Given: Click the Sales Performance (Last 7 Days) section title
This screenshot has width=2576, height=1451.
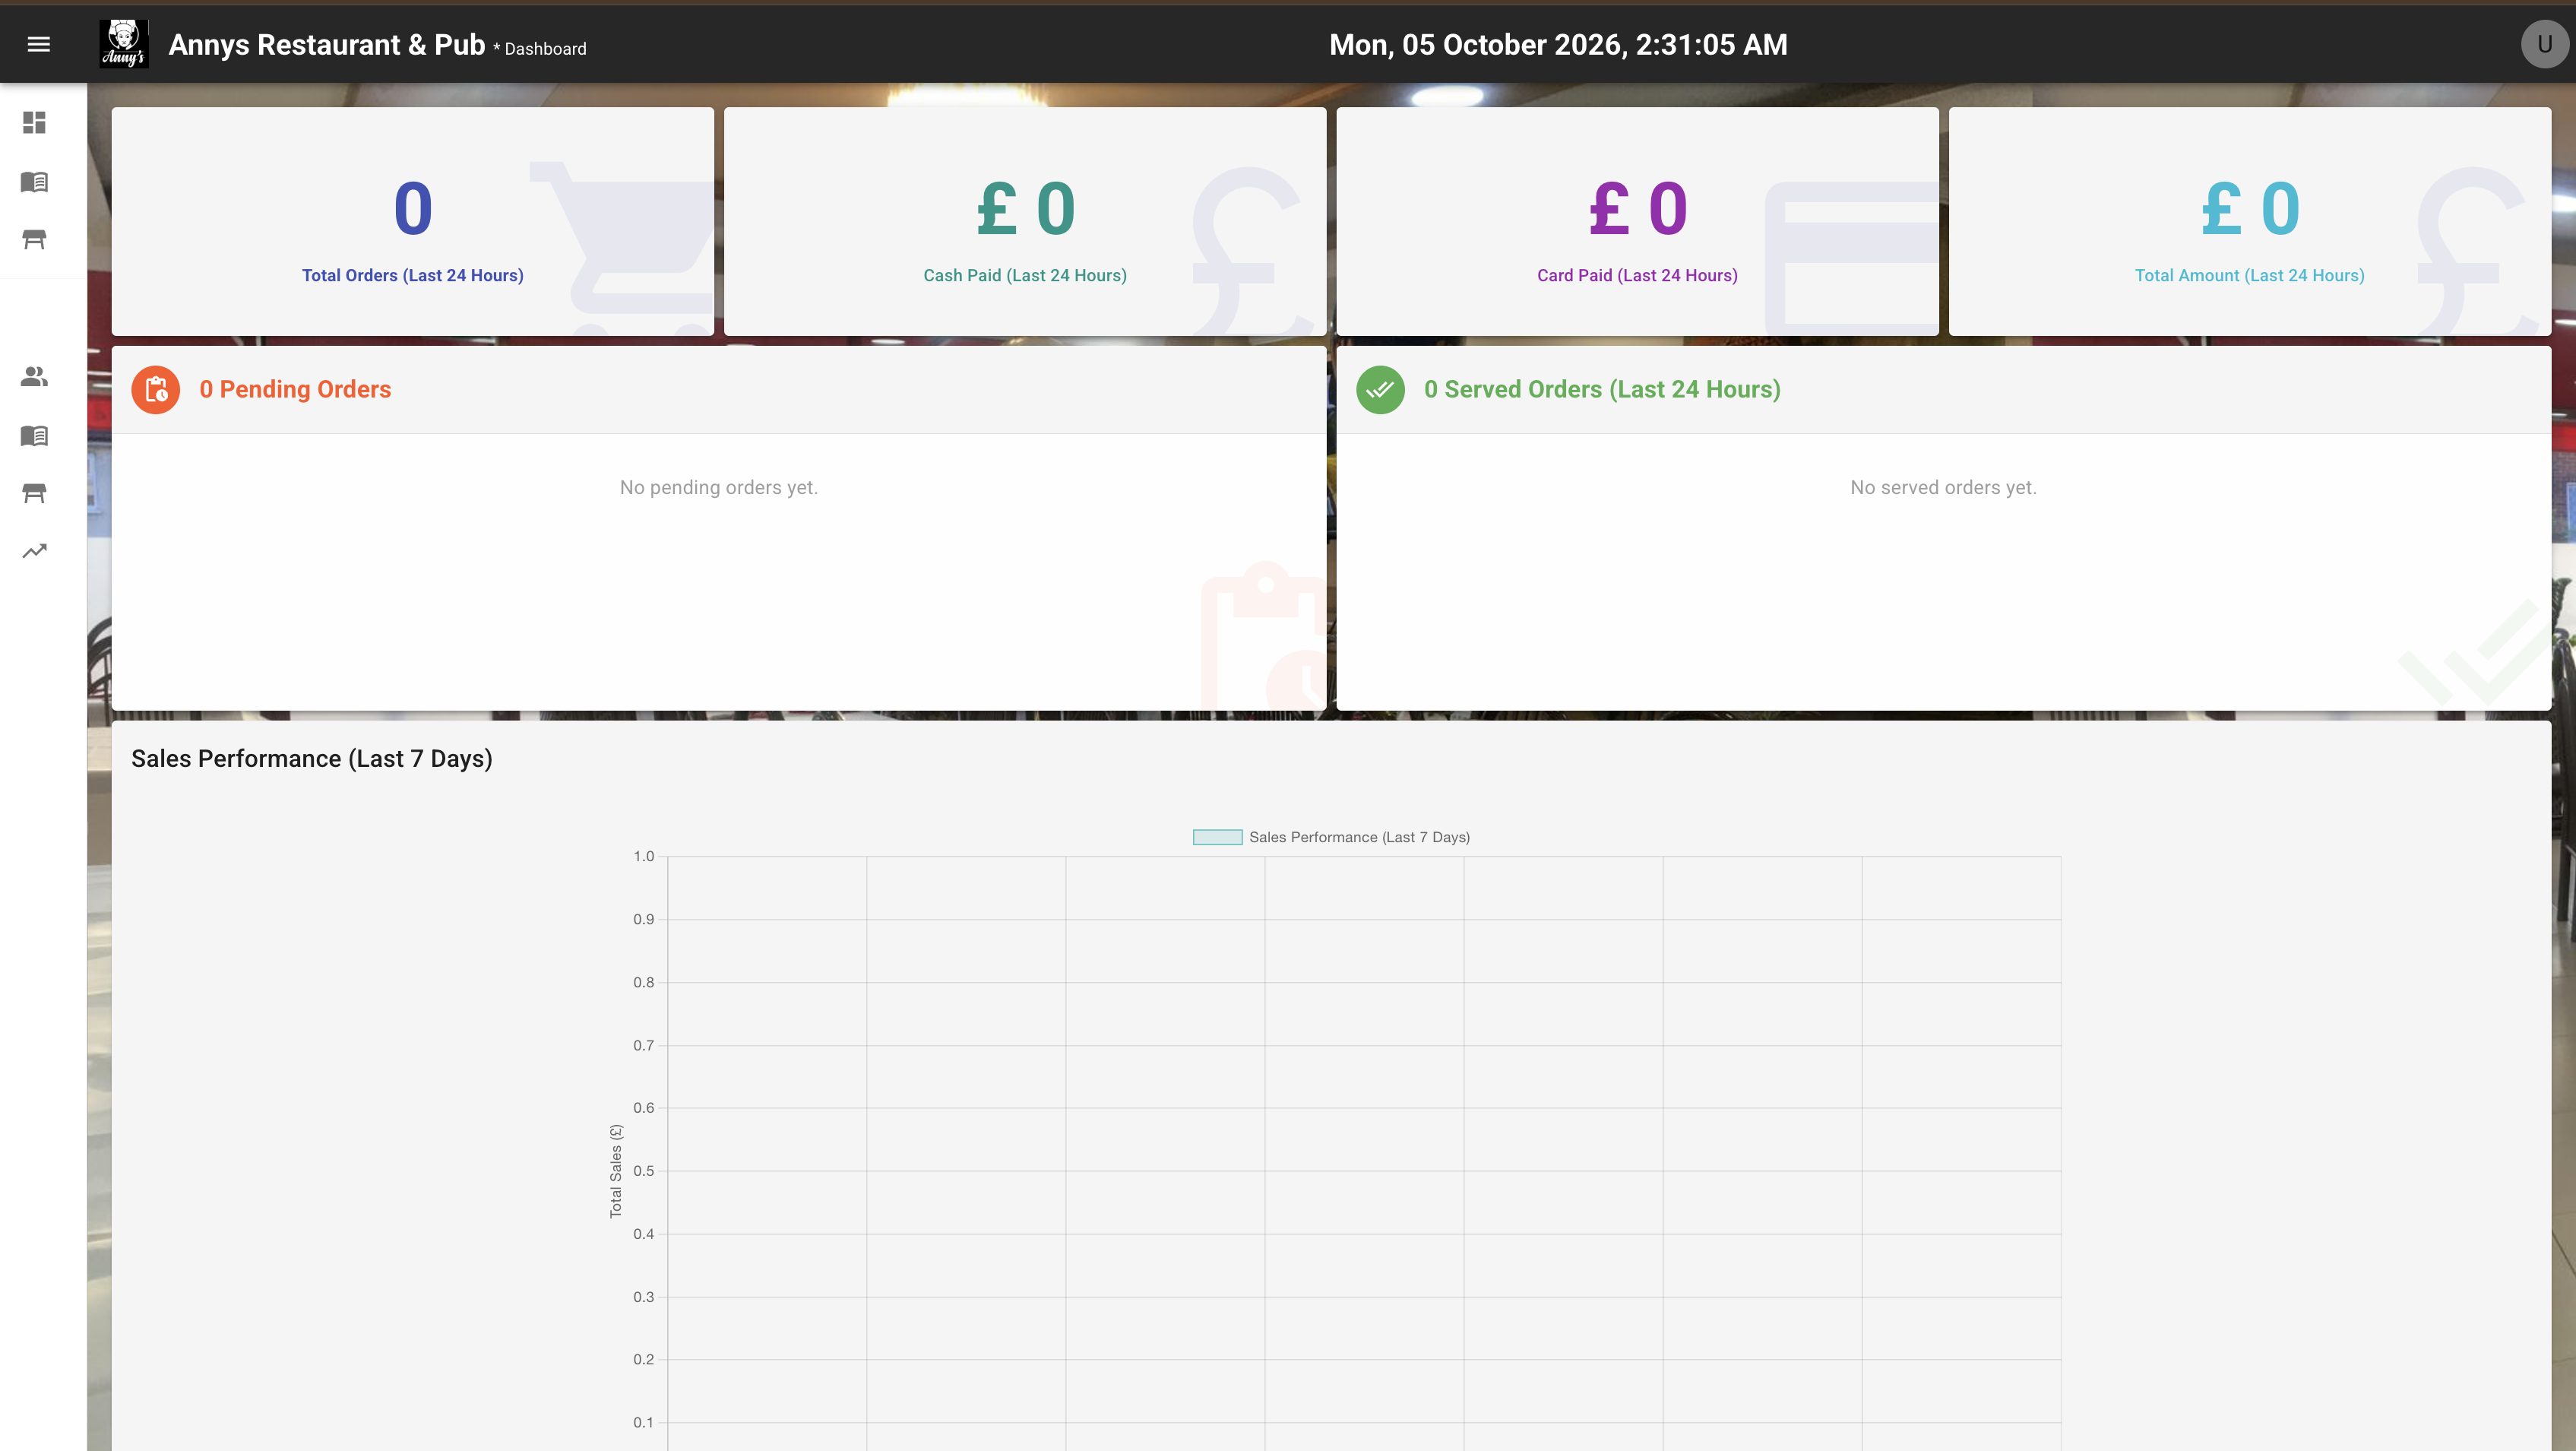Looking at the screenshot, I should (x=312, y=759).
